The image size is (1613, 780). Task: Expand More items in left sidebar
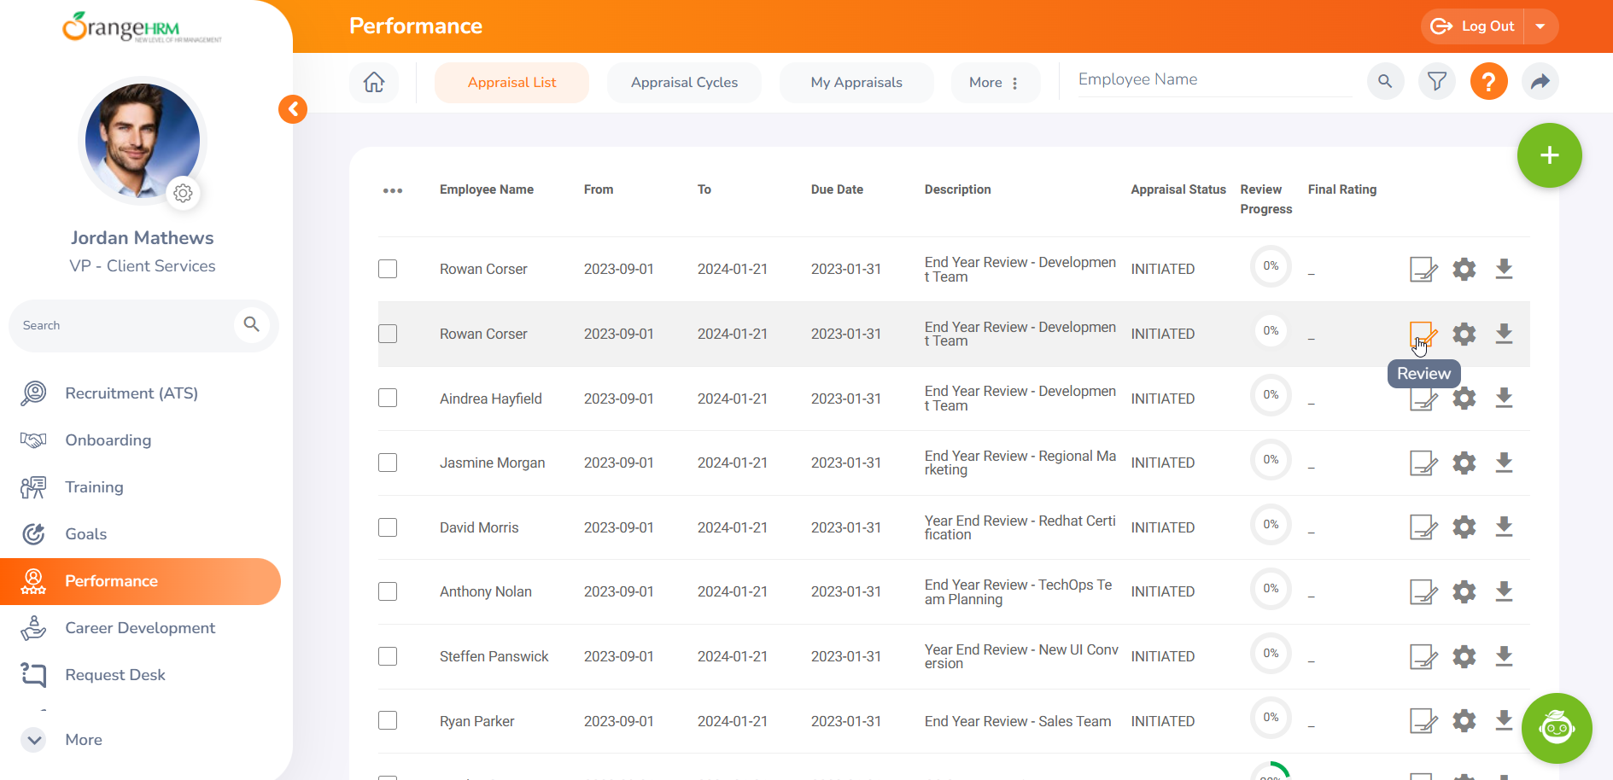(x=34, y=740)
